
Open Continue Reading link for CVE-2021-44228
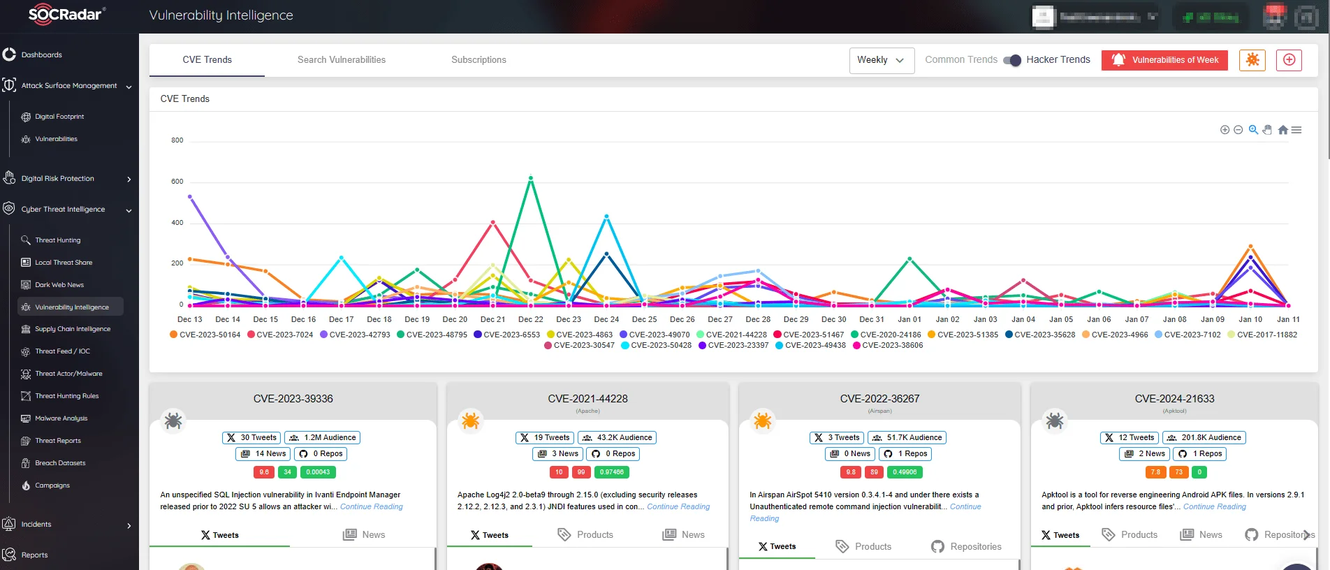[678, 506]
